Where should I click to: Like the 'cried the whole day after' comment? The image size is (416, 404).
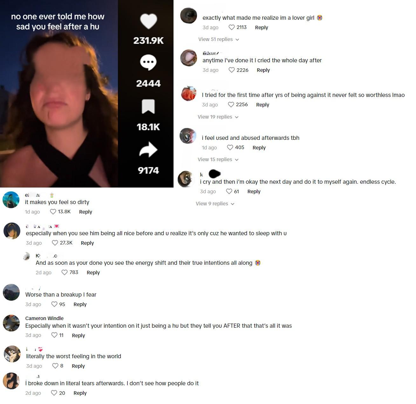pyautogui.click(x=232, y=70)
